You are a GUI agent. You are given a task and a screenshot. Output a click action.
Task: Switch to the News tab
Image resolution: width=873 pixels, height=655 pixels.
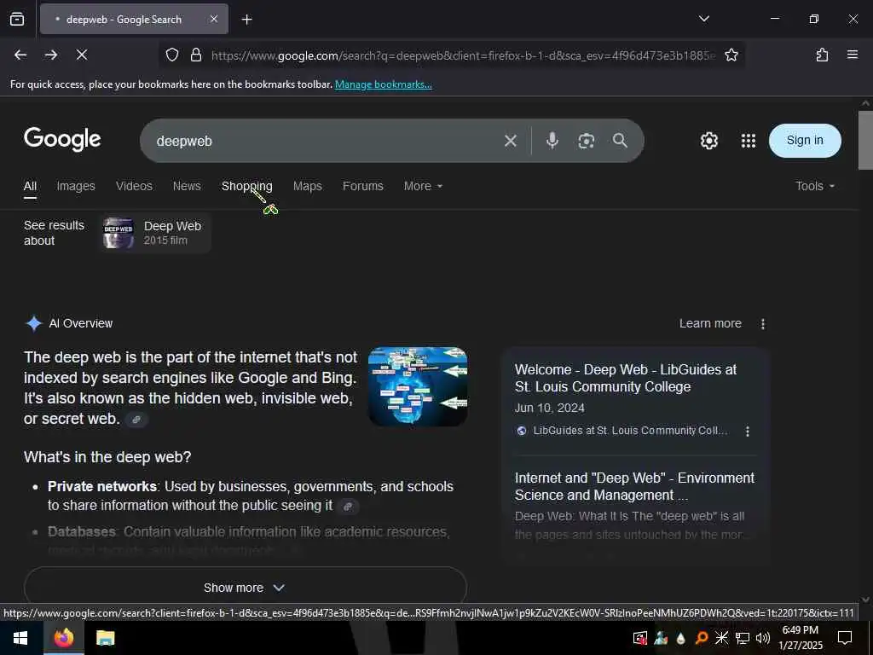click(x=187, y=186)
